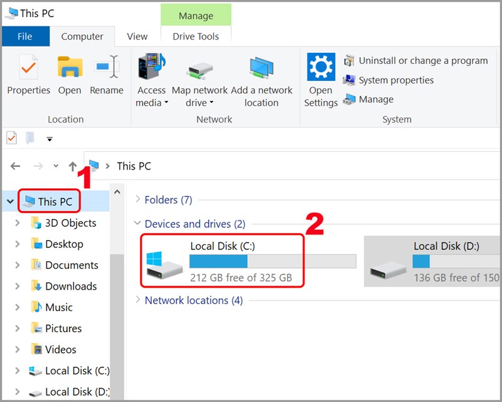Expand the Videos tree node
The image size is (502, 402).
pyautogui.click(x=18, y=349)
